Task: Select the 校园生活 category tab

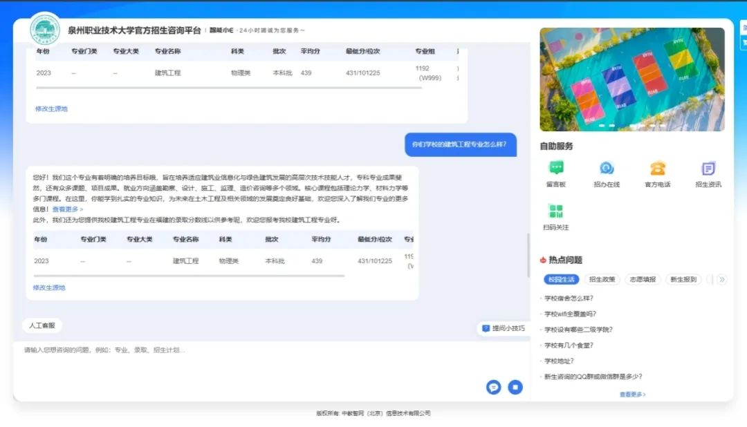Action: click(x=561, y=280)
